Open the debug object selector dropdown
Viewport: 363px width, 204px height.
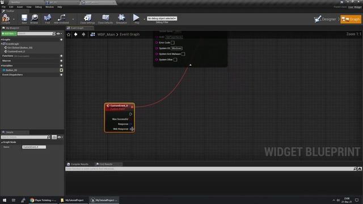pyautogui.click(x=162, y=18)
